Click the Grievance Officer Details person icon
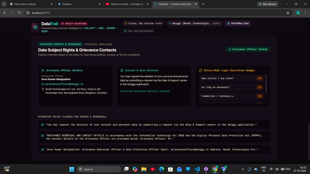Viewport: 310px width, 174px height. pyautogui.click(x=43, y=70)
